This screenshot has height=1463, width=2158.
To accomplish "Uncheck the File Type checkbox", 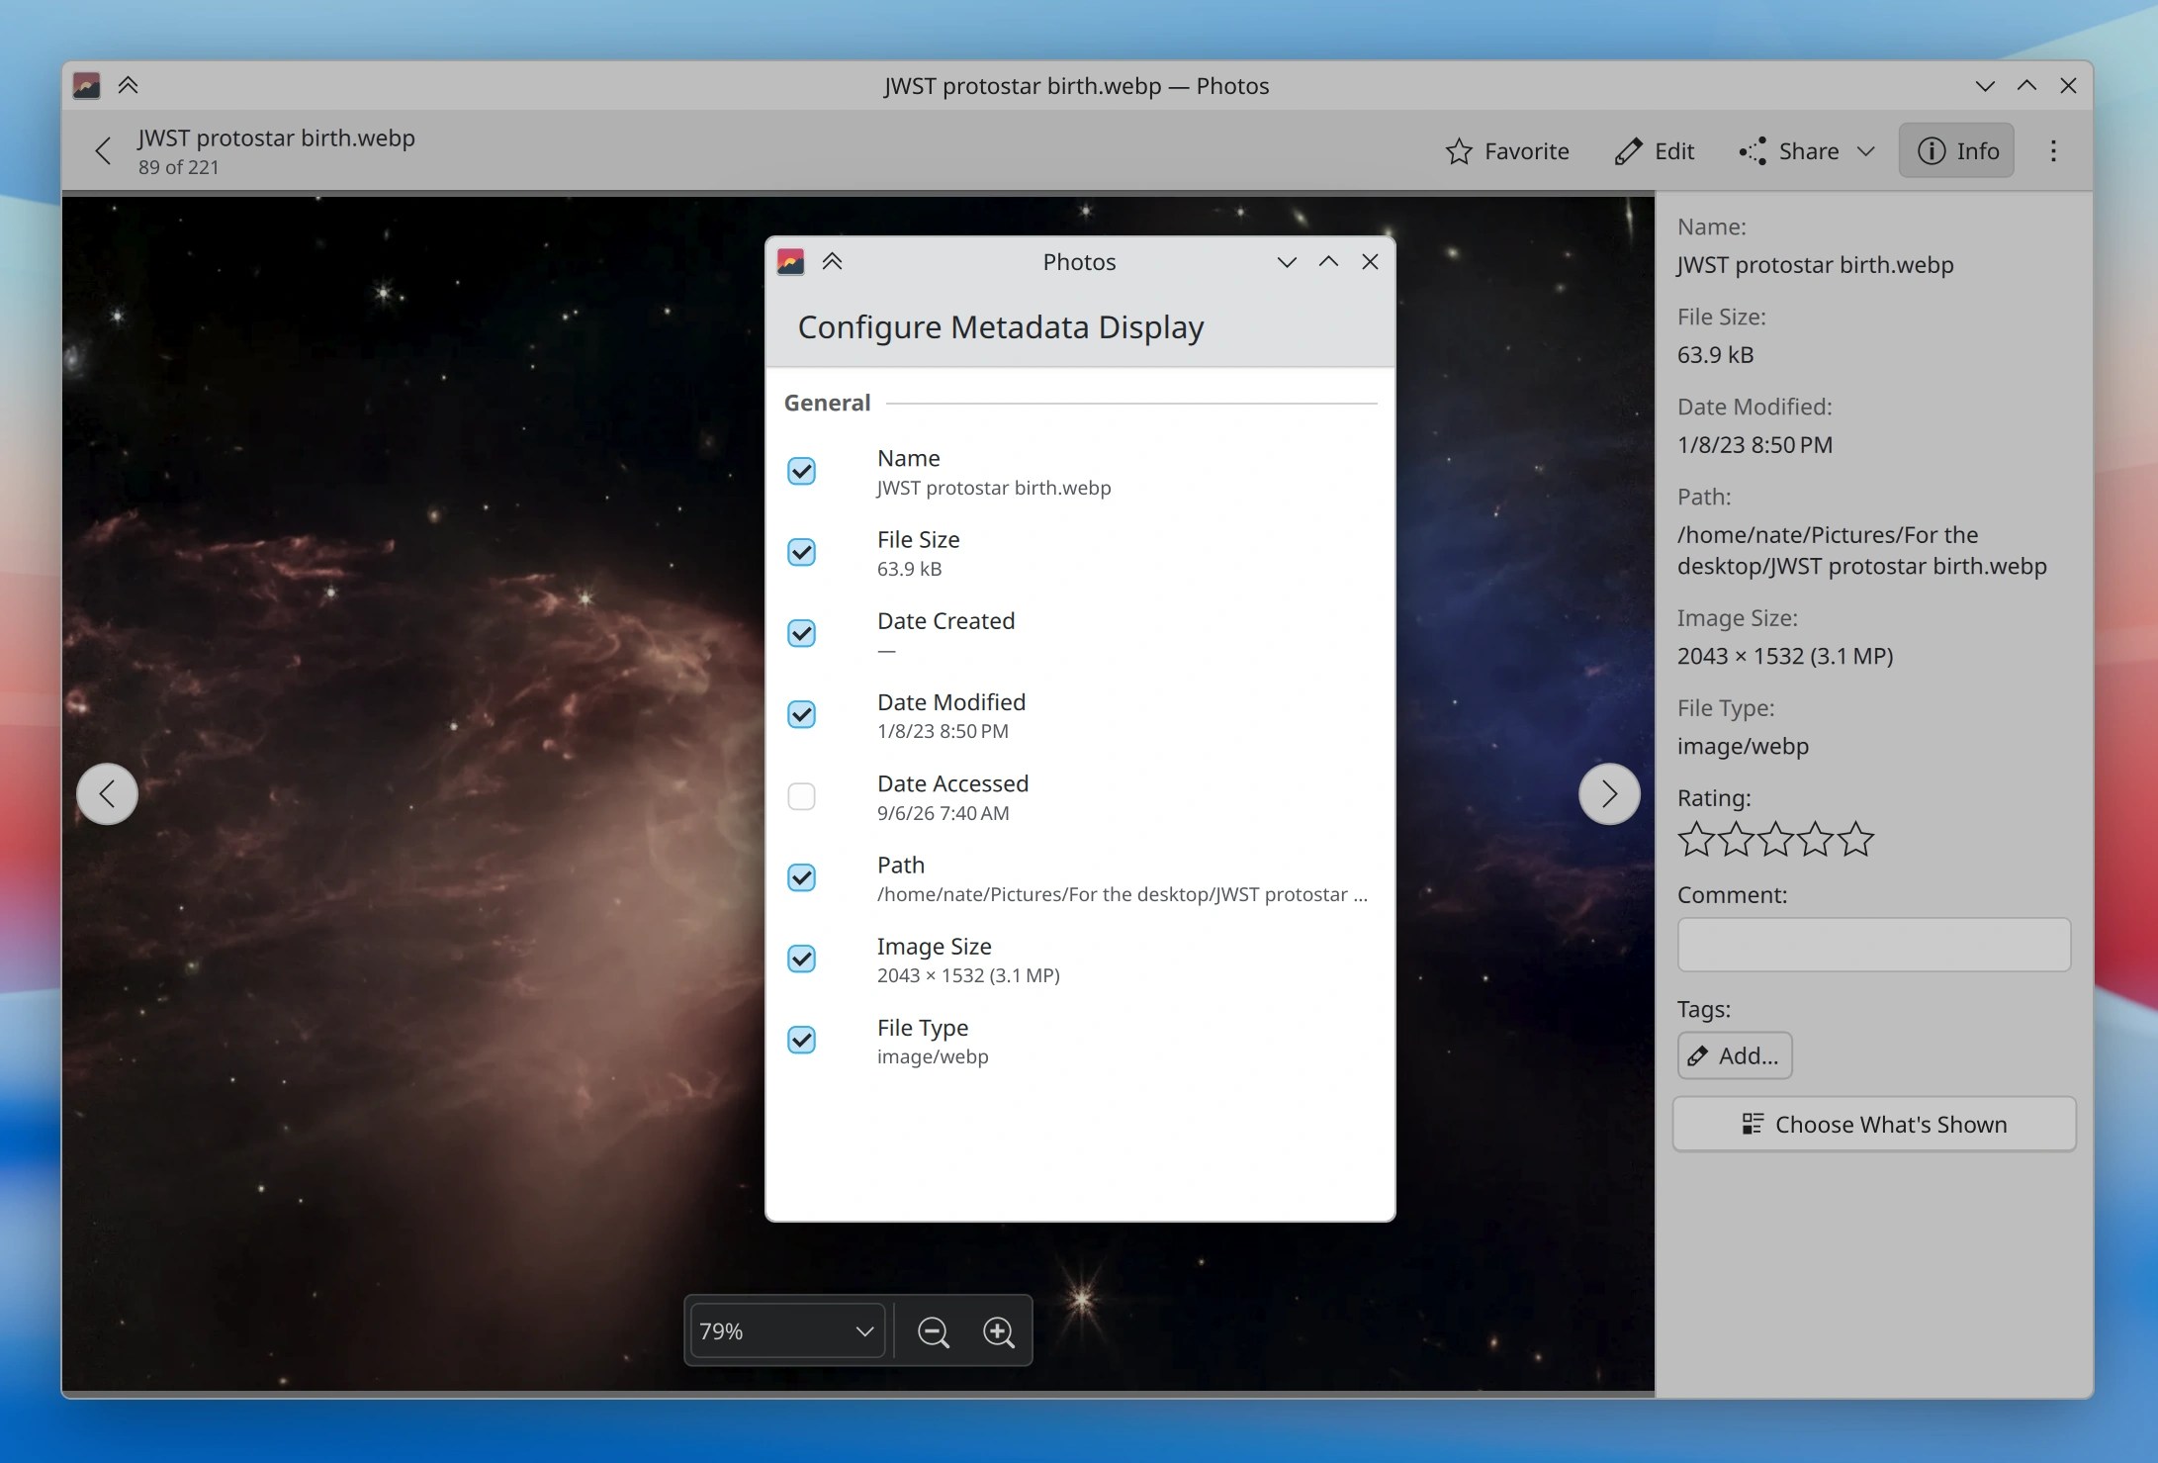I will pyautogui.click(x=801, y=1040).
